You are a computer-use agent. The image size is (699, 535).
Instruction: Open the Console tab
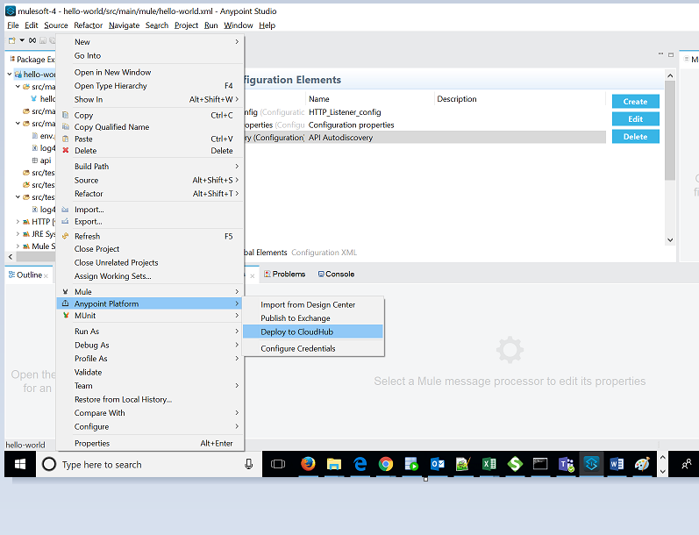click(336, 274)
